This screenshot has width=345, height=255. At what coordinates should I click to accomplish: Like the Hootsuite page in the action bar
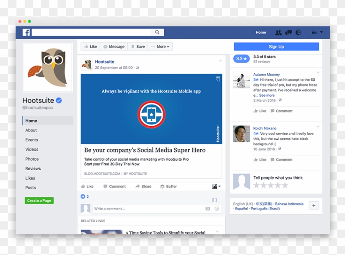point(90,47)
